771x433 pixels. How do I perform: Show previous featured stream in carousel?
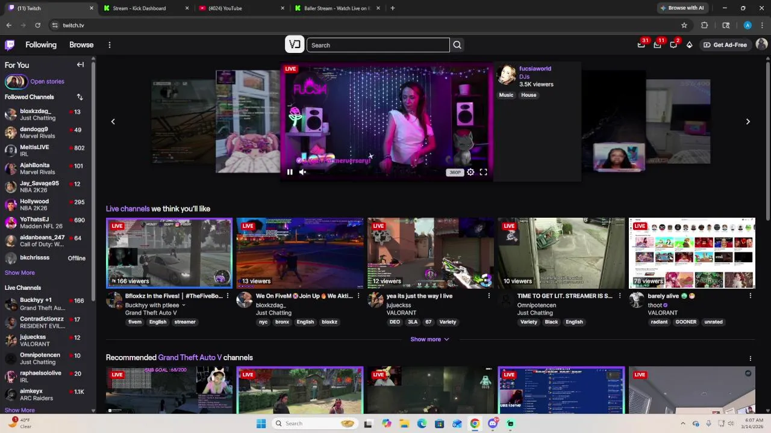pyautogui.click(x=113, y=121)
